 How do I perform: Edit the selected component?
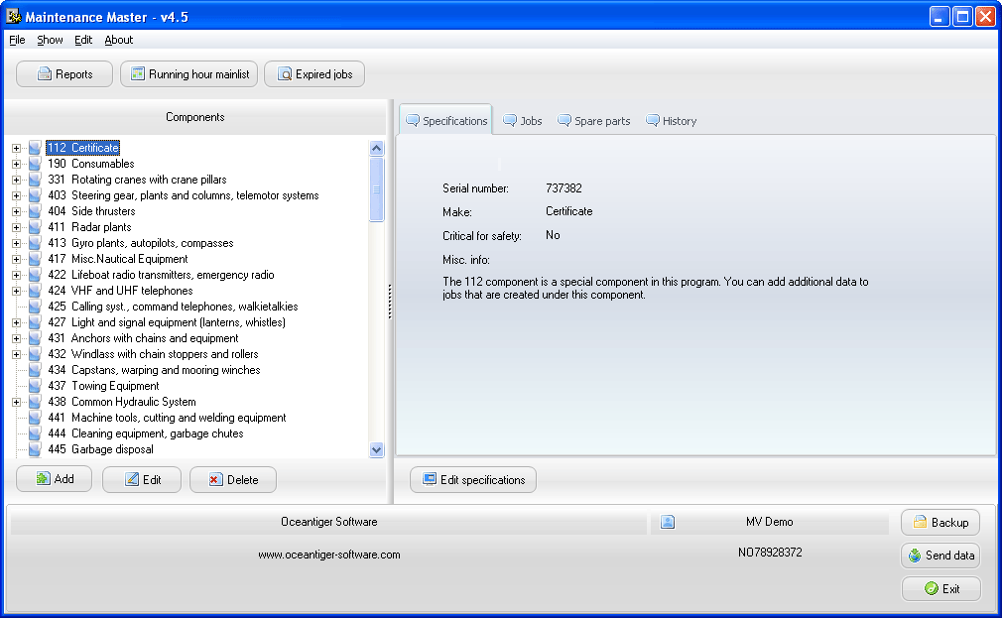click(142, 479)
